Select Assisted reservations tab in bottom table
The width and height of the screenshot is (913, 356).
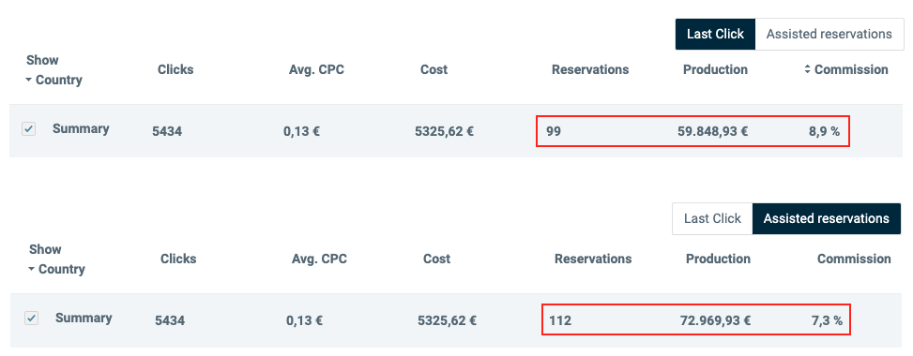[827, 218]
